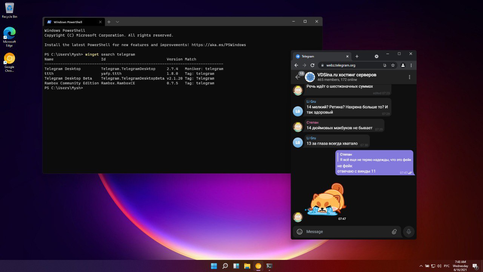Go forward in Chrome browser

coord(304,65)
